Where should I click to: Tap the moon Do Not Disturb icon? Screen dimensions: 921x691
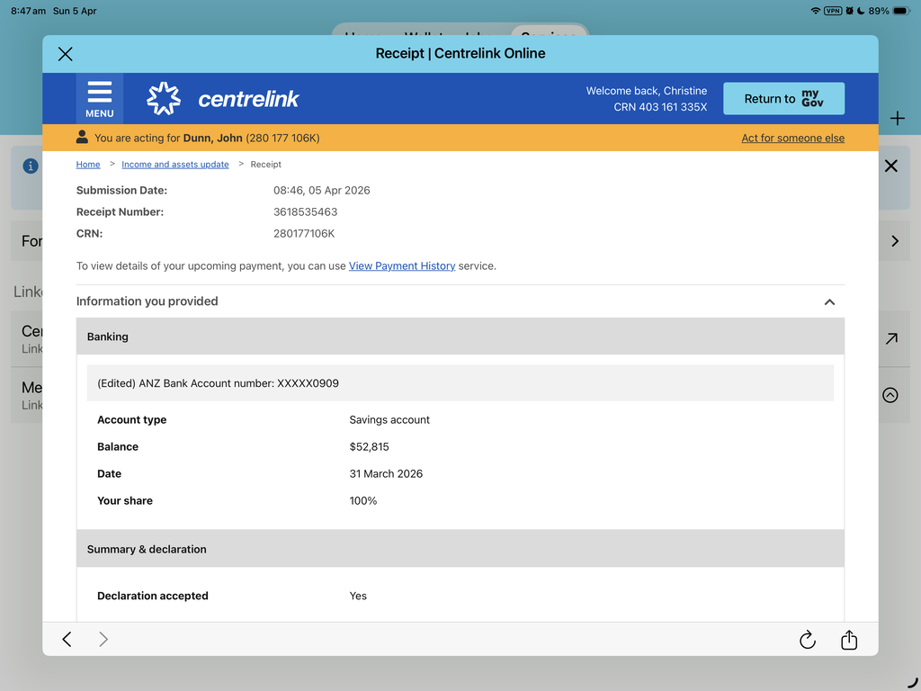click(x=861, y=11)
